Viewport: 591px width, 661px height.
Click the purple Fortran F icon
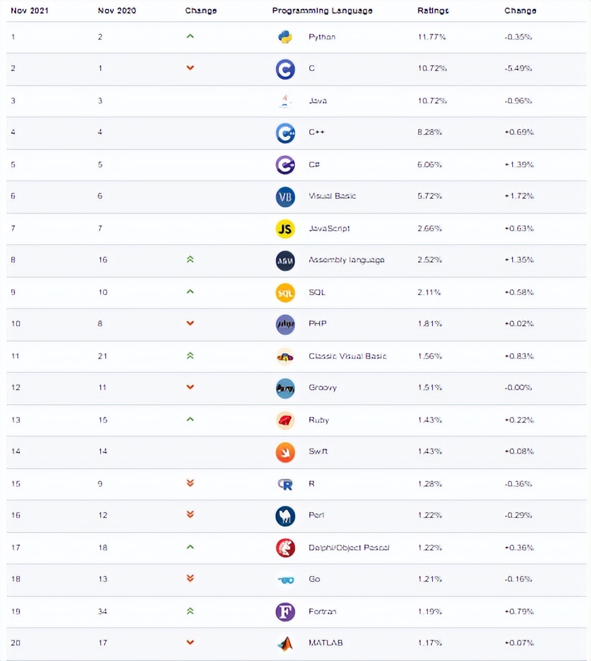(285, 612)
